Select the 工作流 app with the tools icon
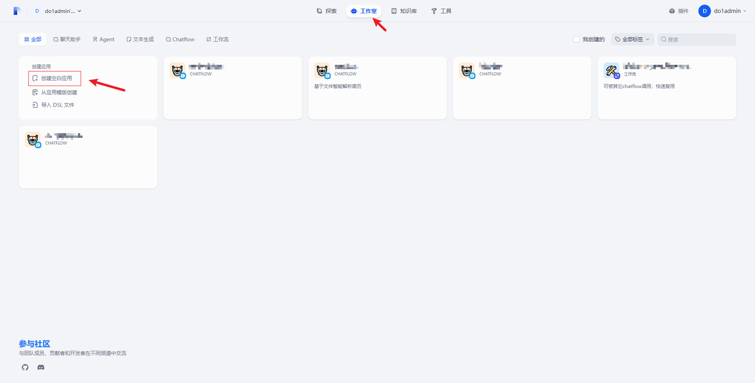The width and height of the screenshot is (755, 383). (x=667, y=88)
